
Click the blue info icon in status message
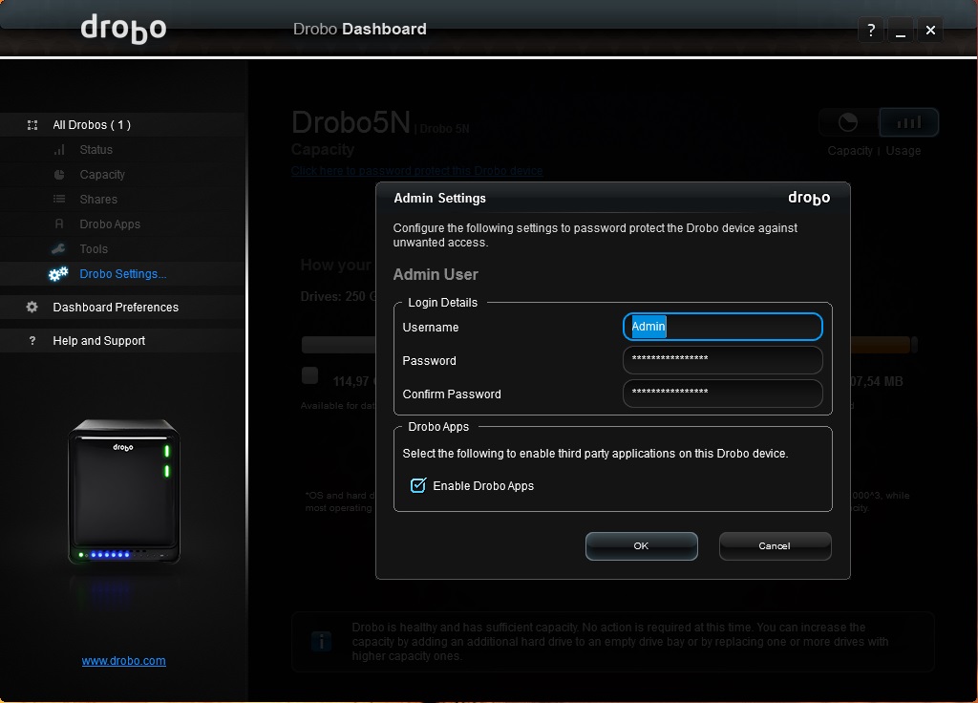tap(321, 641)
